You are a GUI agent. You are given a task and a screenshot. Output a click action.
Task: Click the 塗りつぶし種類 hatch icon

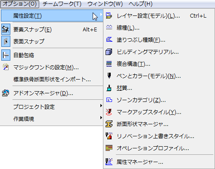(x=109, y=40)
